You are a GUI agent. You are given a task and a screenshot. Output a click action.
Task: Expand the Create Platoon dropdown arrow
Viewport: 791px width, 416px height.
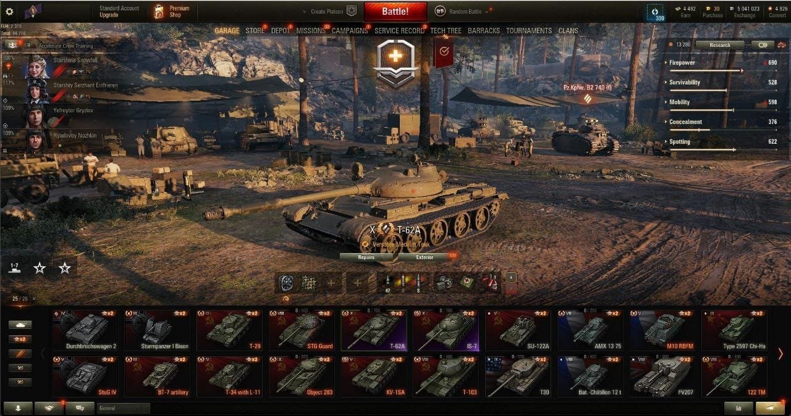coord(305,12)
